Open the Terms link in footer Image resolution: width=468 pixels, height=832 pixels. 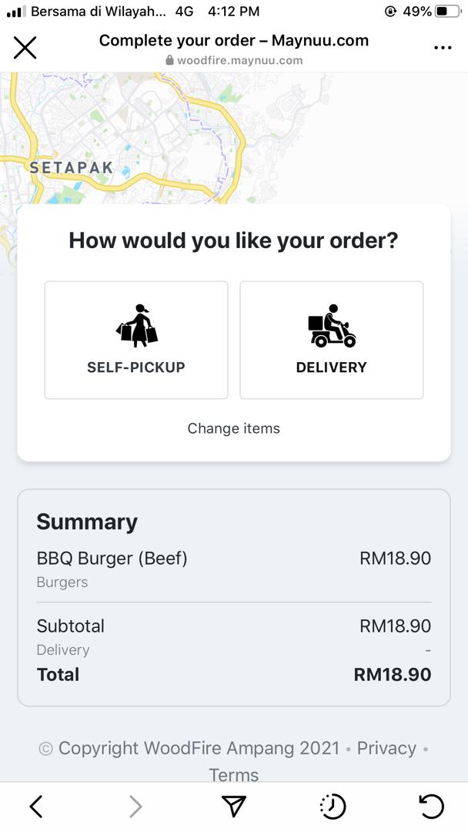coord(234,774)
